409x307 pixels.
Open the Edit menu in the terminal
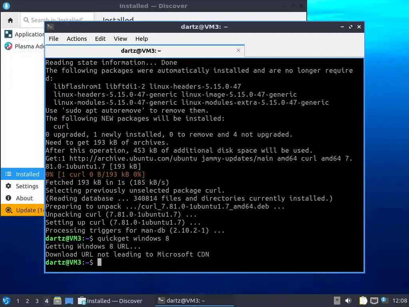(x=100, y=39)
